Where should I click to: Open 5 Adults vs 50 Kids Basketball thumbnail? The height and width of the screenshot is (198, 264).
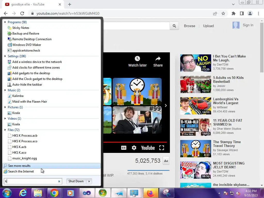[x=195, y=84]
